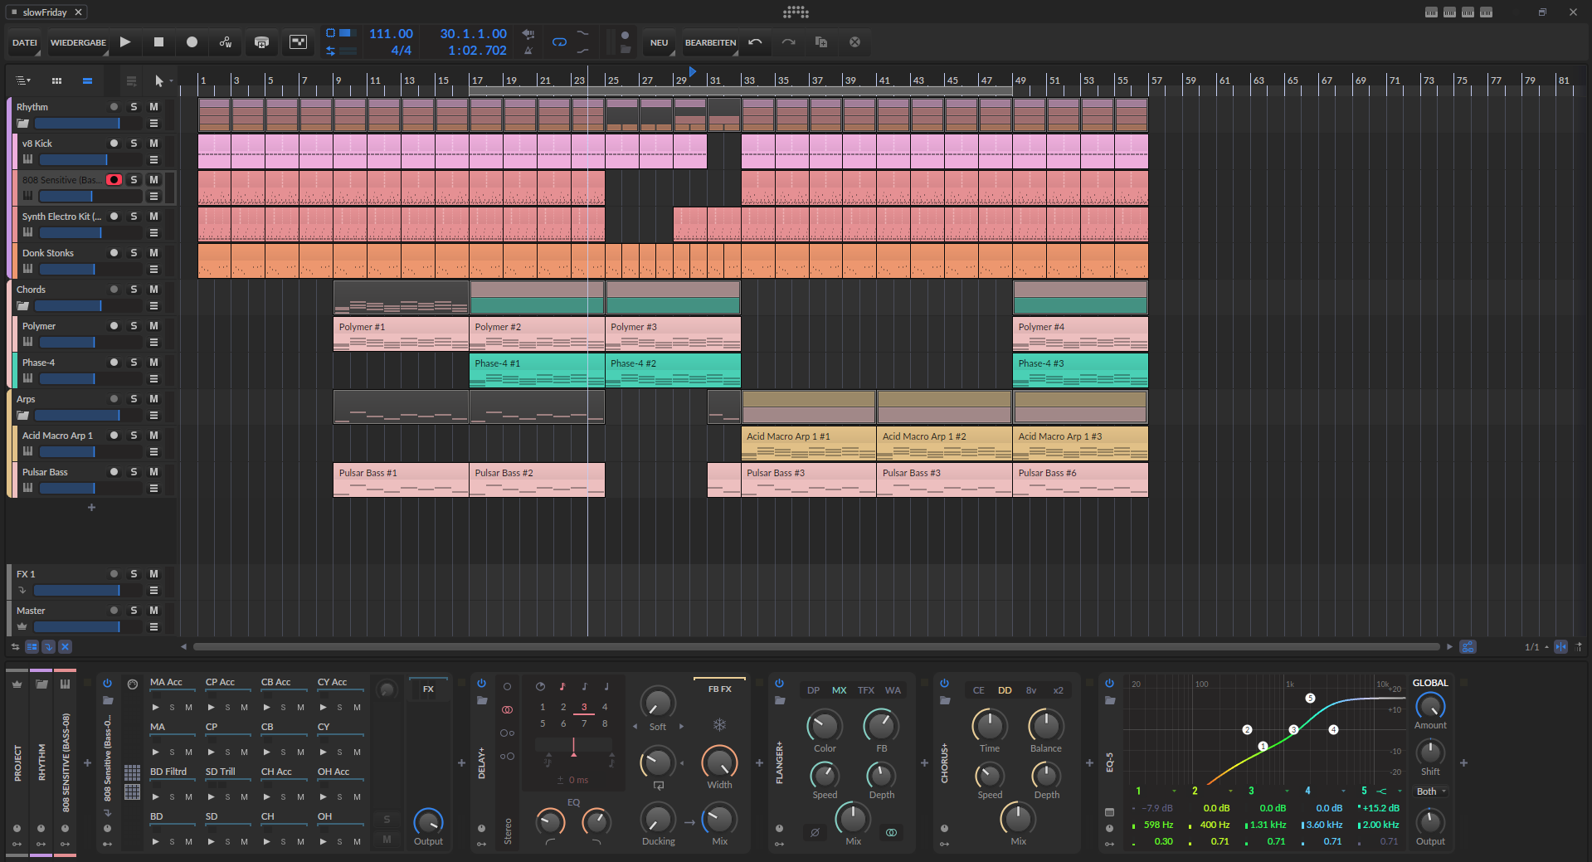Select DD mode tab in Chorus+
Viewport: 1592px width, 862px height.
pyautogui.click(x=1005, y=690)
